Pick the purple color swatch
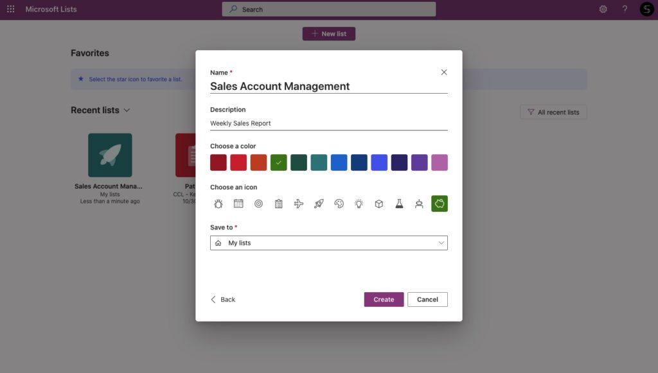The height and width of the screenshot is (373, 658). point(419,162)
